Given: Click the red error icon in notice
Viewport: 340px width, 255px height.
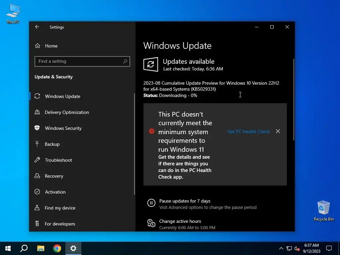Looking at the screenshot, I should (x=152, y=131).
